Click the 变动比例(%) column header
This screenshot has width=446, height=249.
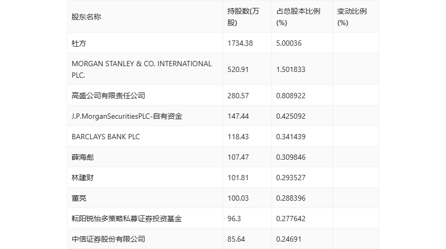[x=352, y=17]
